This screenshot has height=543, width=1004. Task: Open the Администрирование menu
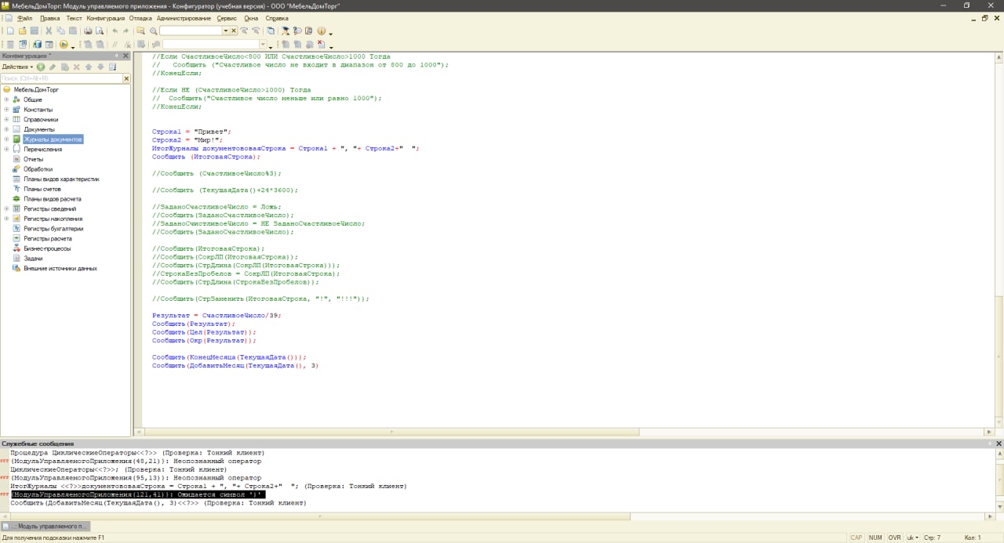[x=184, y=18]
